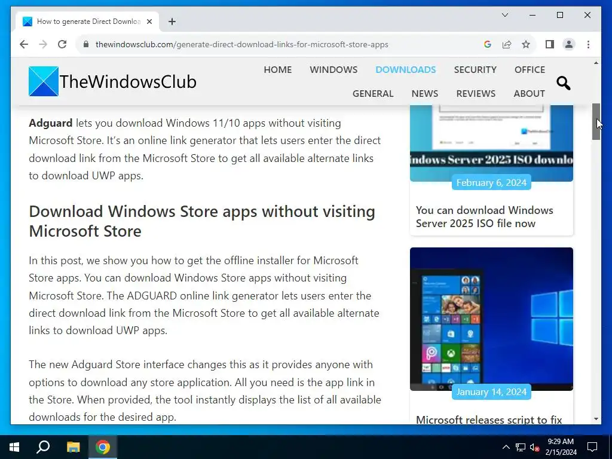Go back with the browser back arrow

[24, 44]
